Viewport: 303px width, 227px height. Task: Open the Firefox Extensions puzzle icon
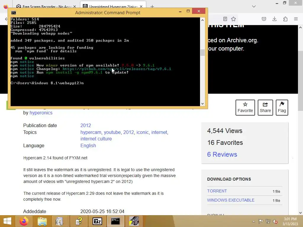coord(285,19)
